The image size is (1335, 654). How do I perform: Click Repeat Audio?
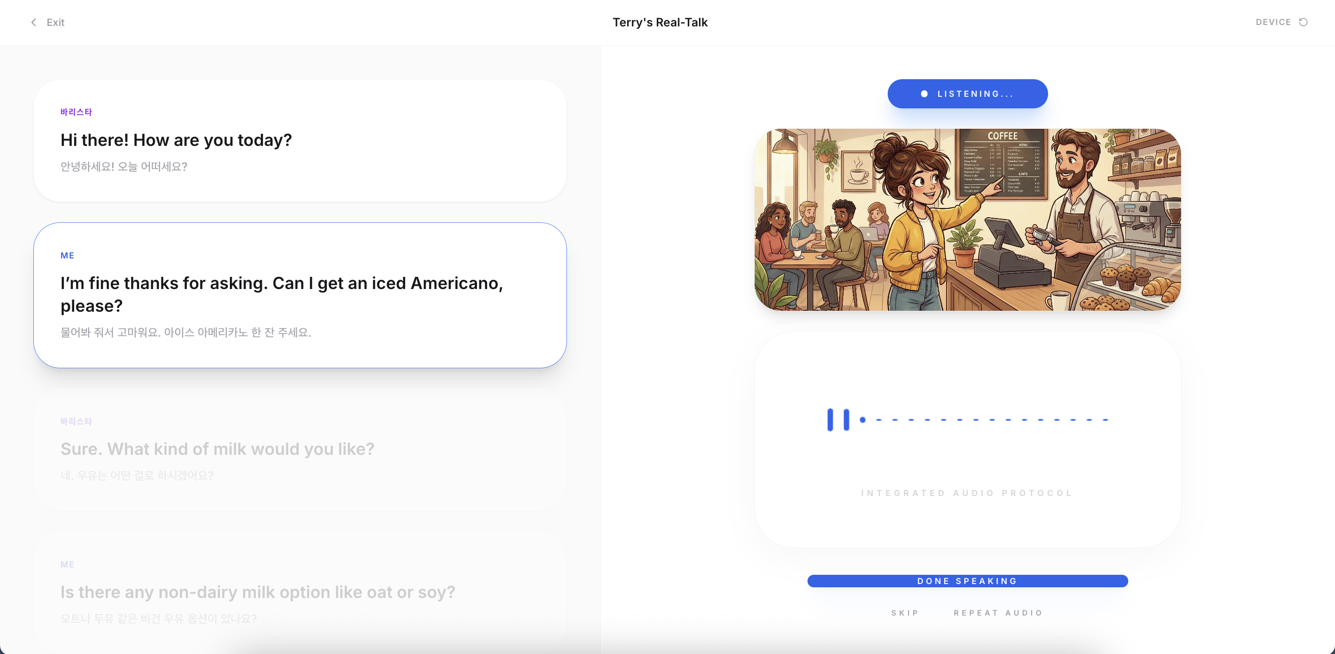coord(998,613)
